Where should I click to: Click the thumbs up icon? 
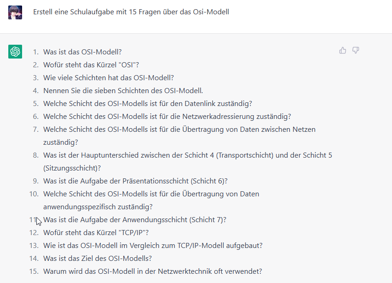[x=342, y=50]
